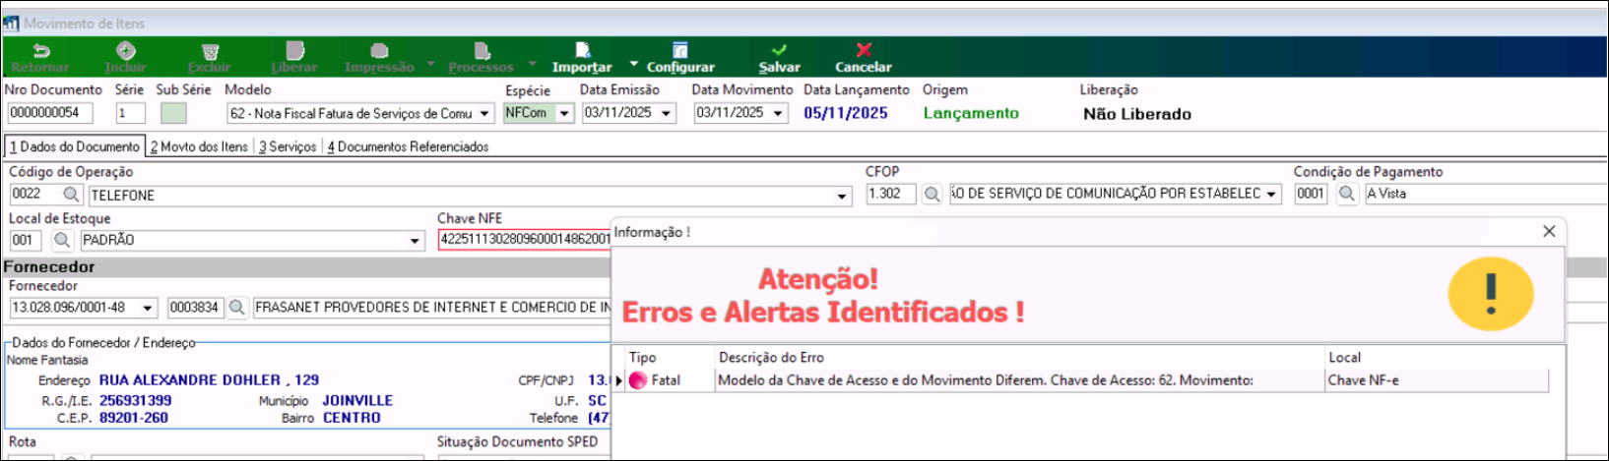Click the Fornecedor code 0003834 field

pos(196,308)
